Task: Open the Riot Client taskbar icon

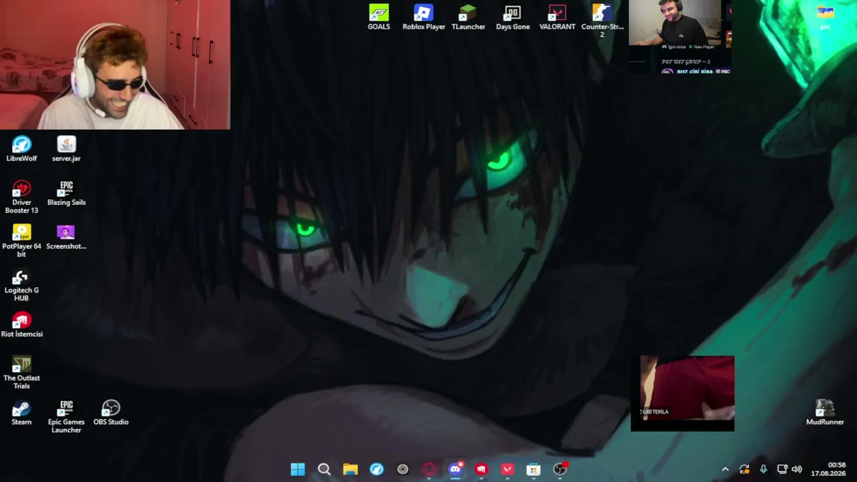Action: point(481,469)
